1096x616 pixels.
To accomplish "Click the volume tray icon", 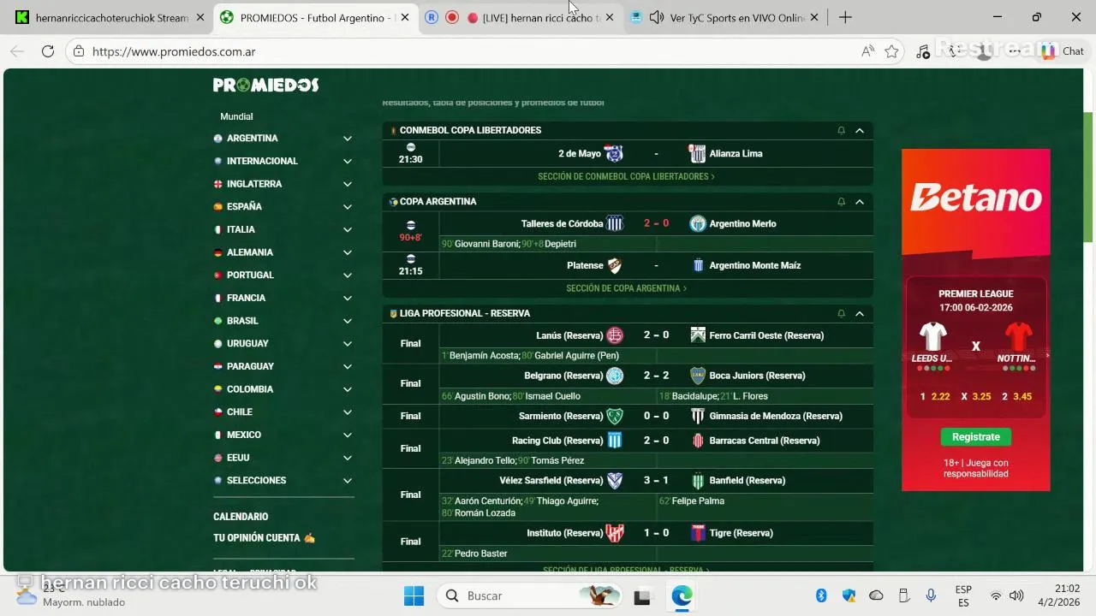I will point(1016,595).
